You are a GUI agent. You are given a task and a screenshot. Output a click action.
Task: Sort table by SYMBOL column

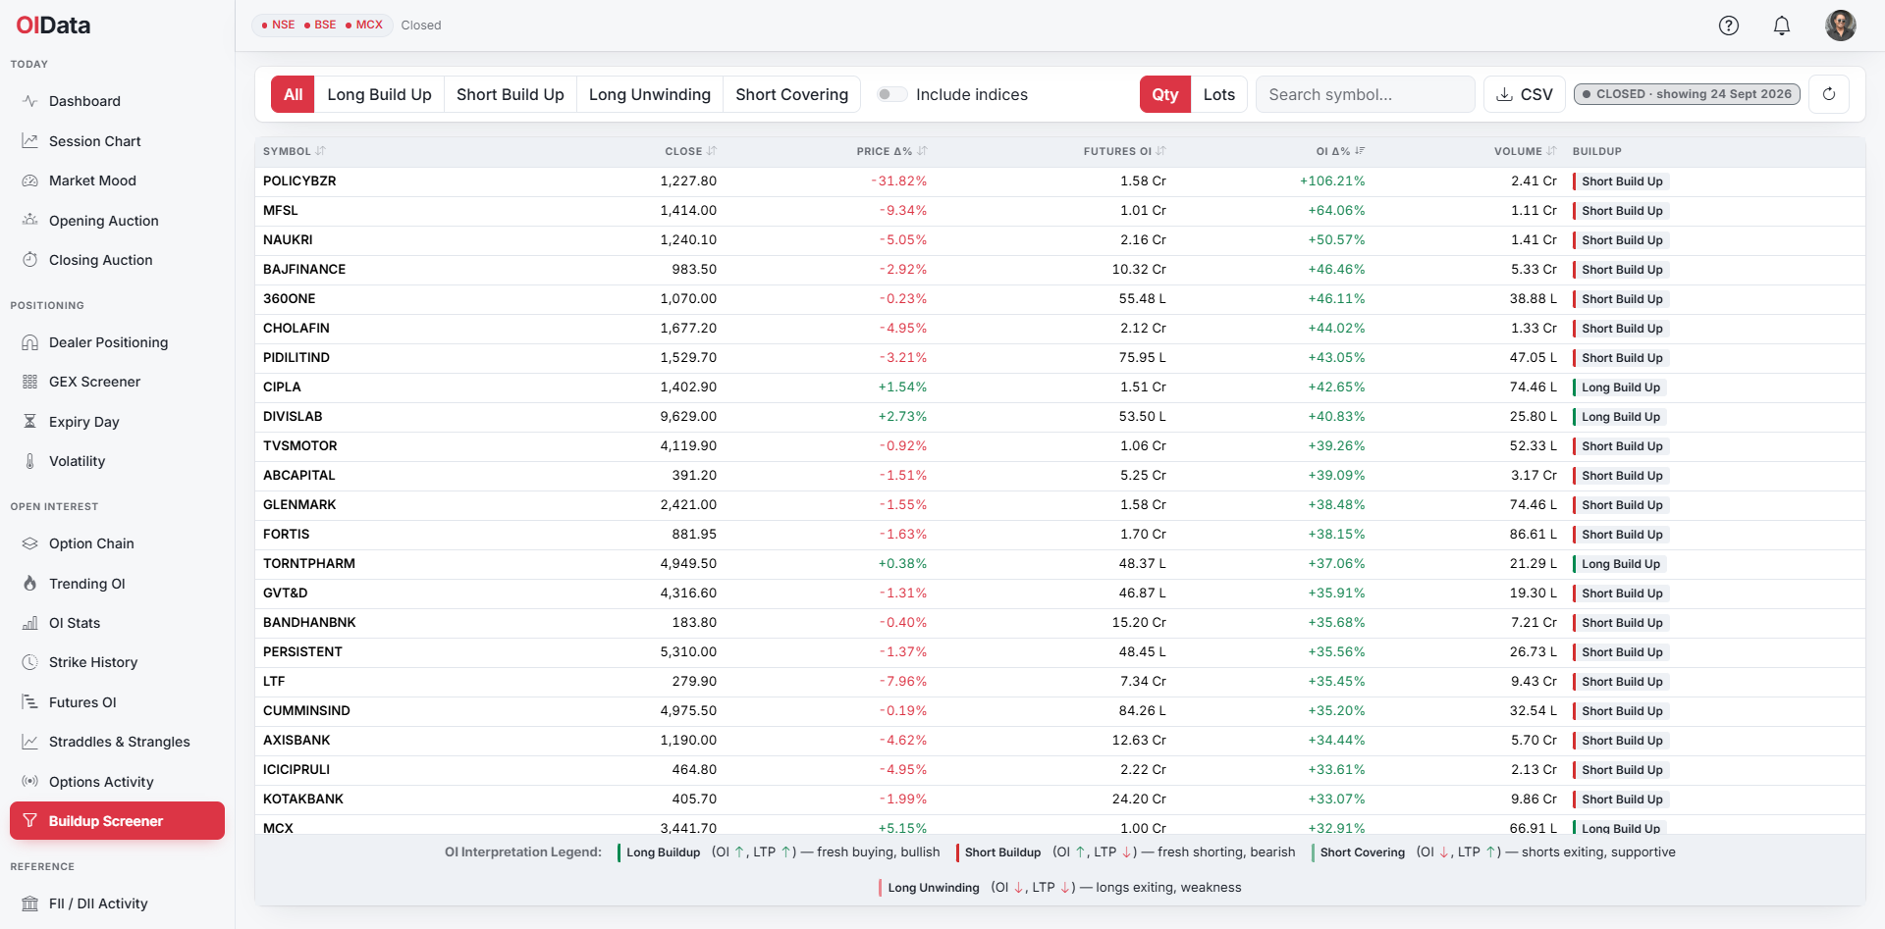pos(294,151)
